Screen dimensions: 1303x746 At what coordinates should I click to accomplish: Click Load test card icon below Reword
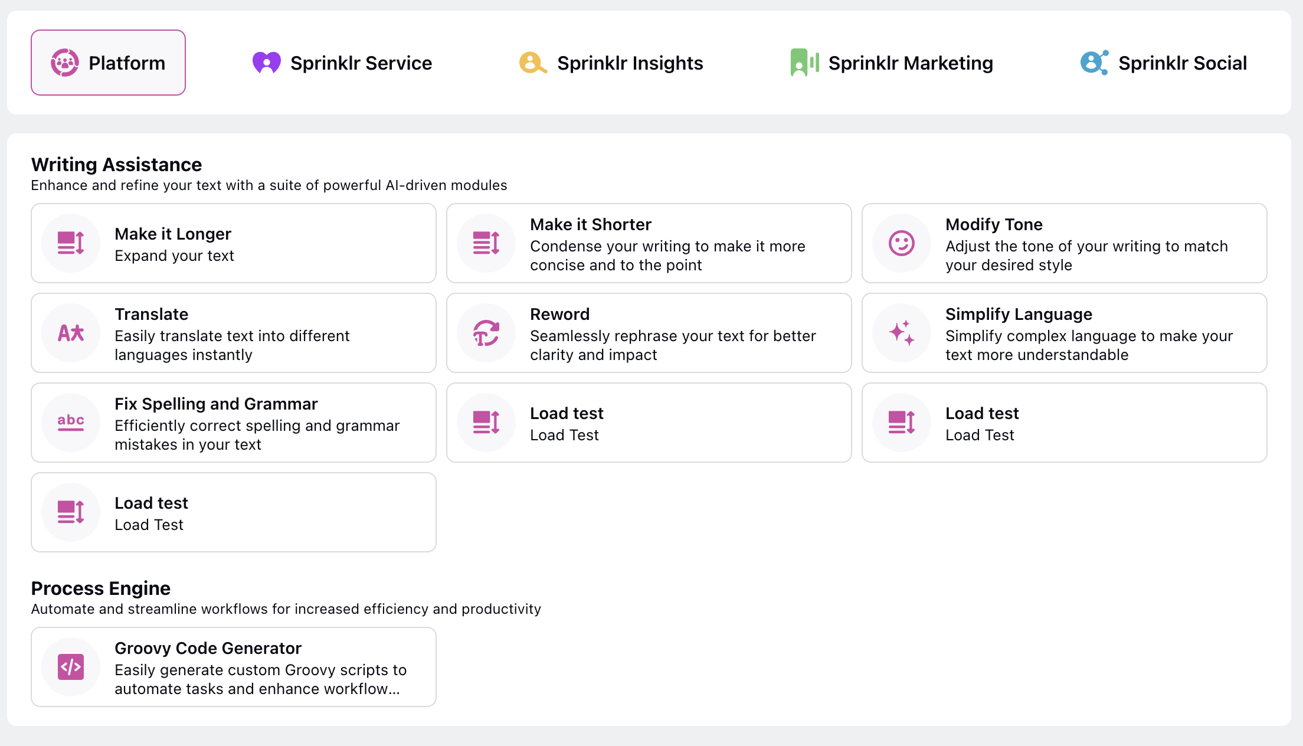pos(486,423)
